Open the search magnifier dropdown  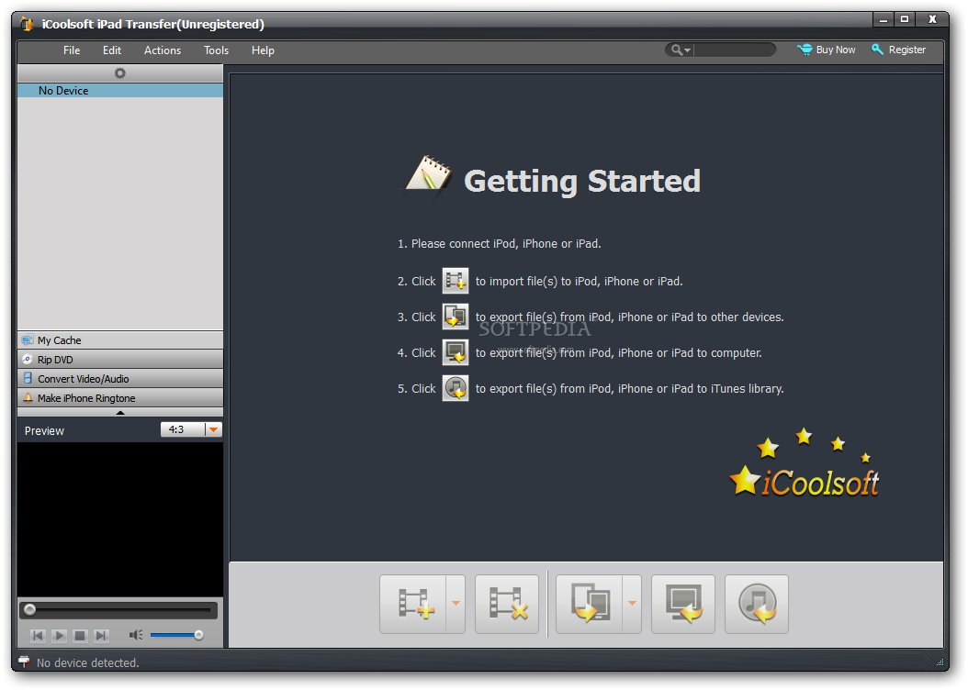[x=681, y=50]
